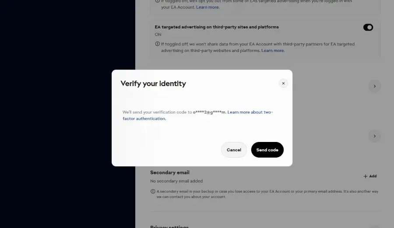Click the plus icon to add secondary email
Image resolution: width=394 pixels, height=228 pixels.
[x=366, y=176]
